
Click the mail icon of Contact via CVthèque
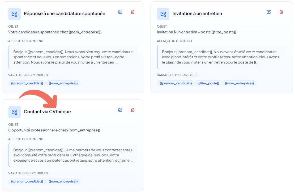click(x=15, y=112)
